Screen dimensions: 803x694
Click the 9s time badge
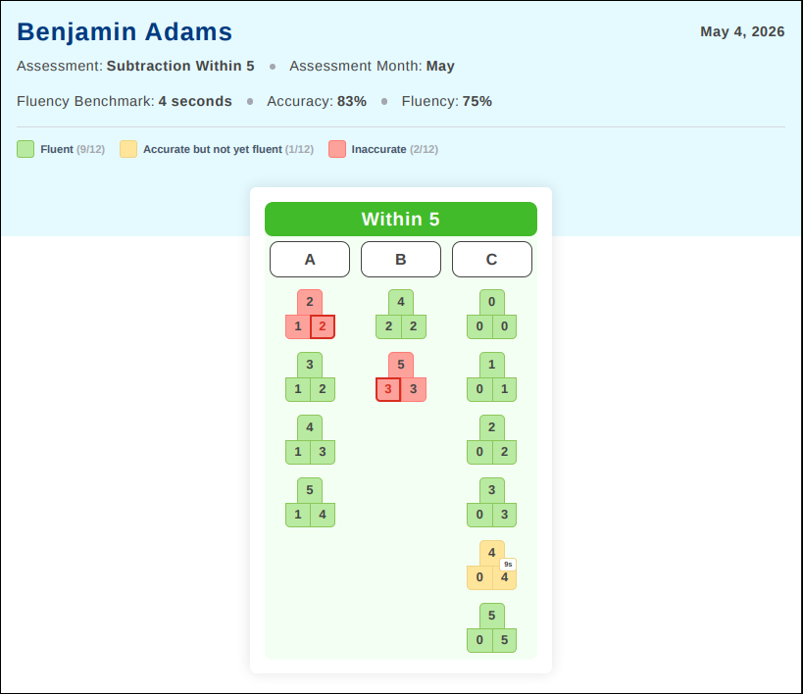(508, 565)
